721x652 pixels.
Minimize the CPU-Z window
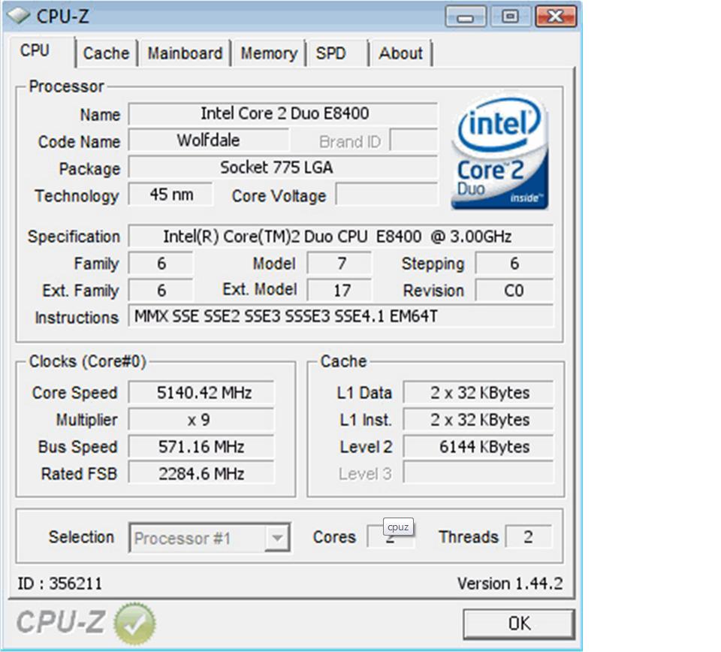pos(466,17)
